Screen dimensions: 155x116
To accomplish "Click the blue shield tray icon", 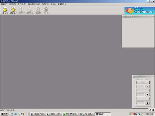I will click(139, 114).
